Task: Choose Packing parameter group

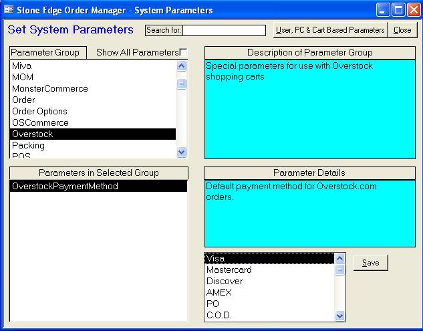Action: click(x=92, y=145)
